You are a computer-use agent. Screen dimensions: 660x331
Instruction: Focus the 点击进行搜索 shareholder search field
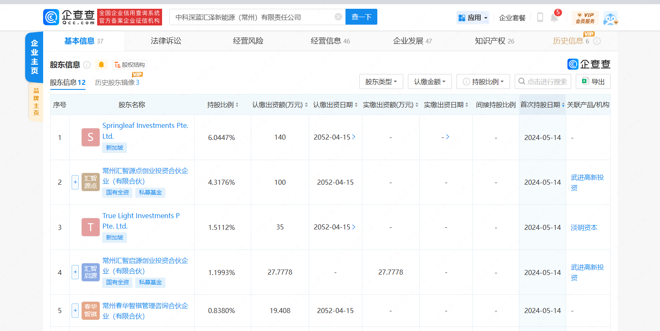543,81
